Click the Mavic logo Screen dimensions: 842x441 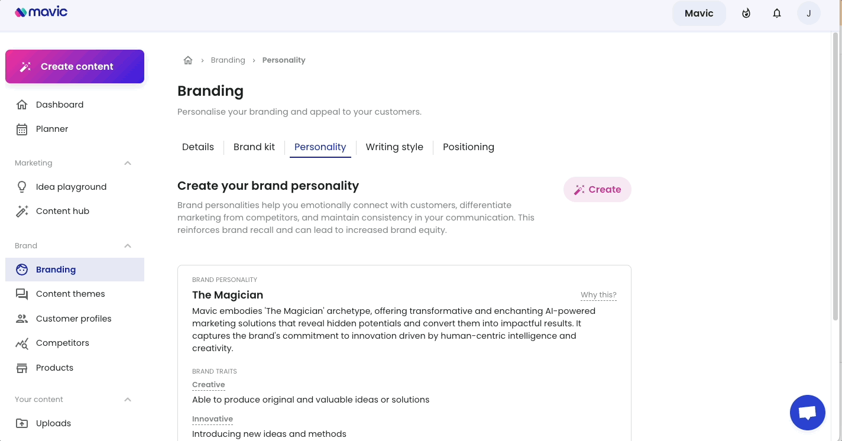point(41,12)
